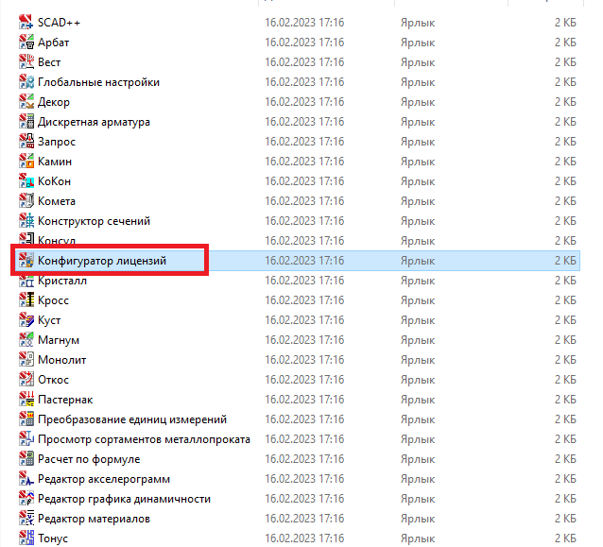Click the name Редактор материалов
The image size is (603, 547).
tap(94, 519)
